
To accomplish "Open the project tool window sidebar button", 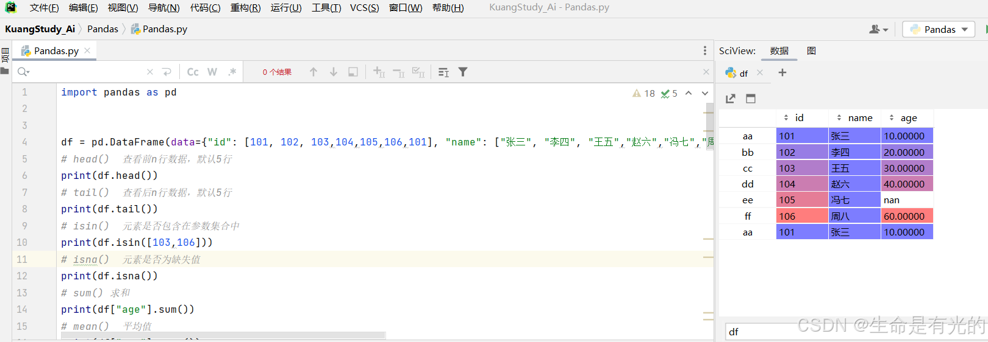I will click(5, 54).
